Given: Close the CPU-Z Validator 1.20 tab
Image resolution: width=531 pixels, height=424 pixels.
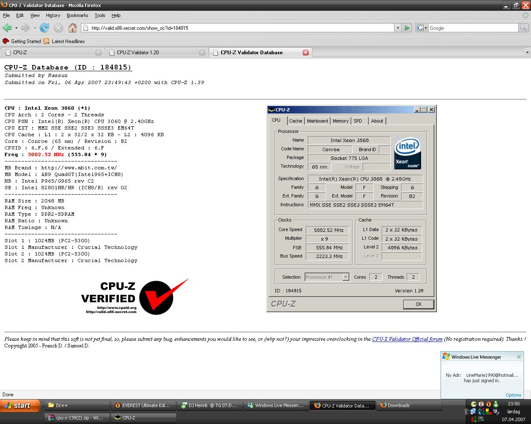Looking at the screenshot, I should (x=202, y=53).
